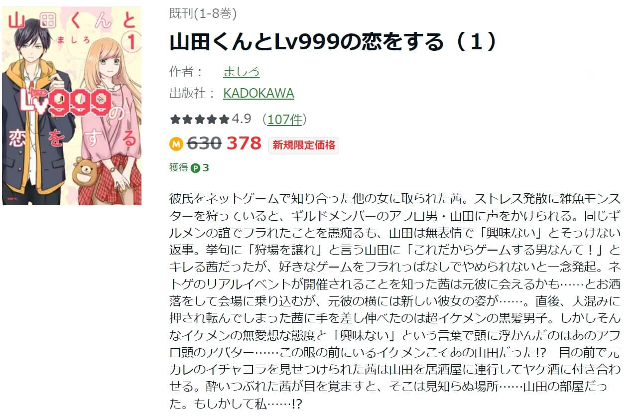
Task: Click the first star in the rating
Action: tap(175, 120)
